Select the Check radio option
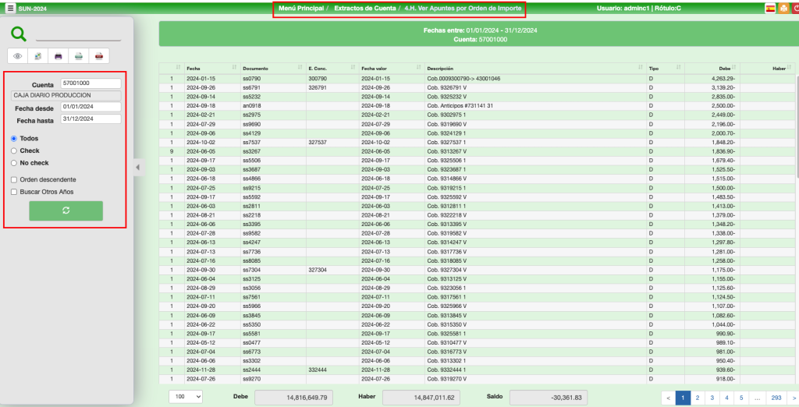799x407 pixels. coord(14,150)
